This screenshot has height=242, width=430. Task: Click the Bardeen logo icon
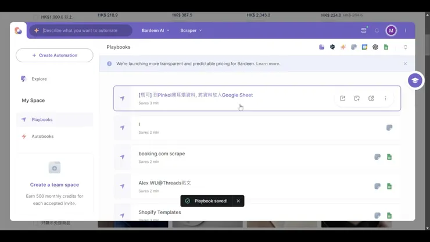click(x=19, y=30)
